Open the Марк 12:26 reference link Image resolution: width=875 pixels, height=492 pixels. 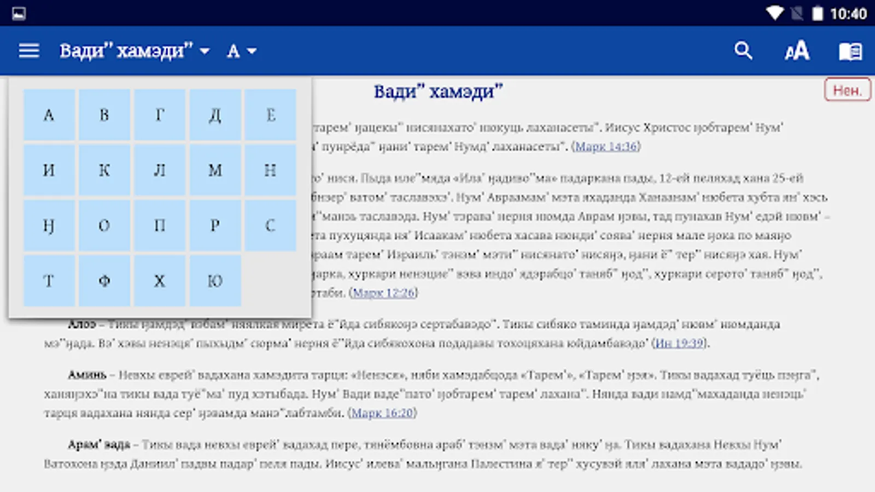tap(383, 293)
